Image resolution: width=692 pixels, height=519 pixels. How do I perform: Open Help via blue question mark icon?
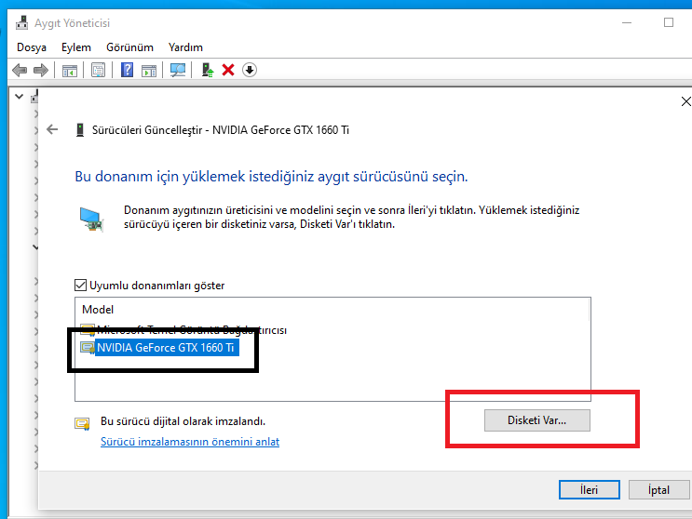(127, 70)
